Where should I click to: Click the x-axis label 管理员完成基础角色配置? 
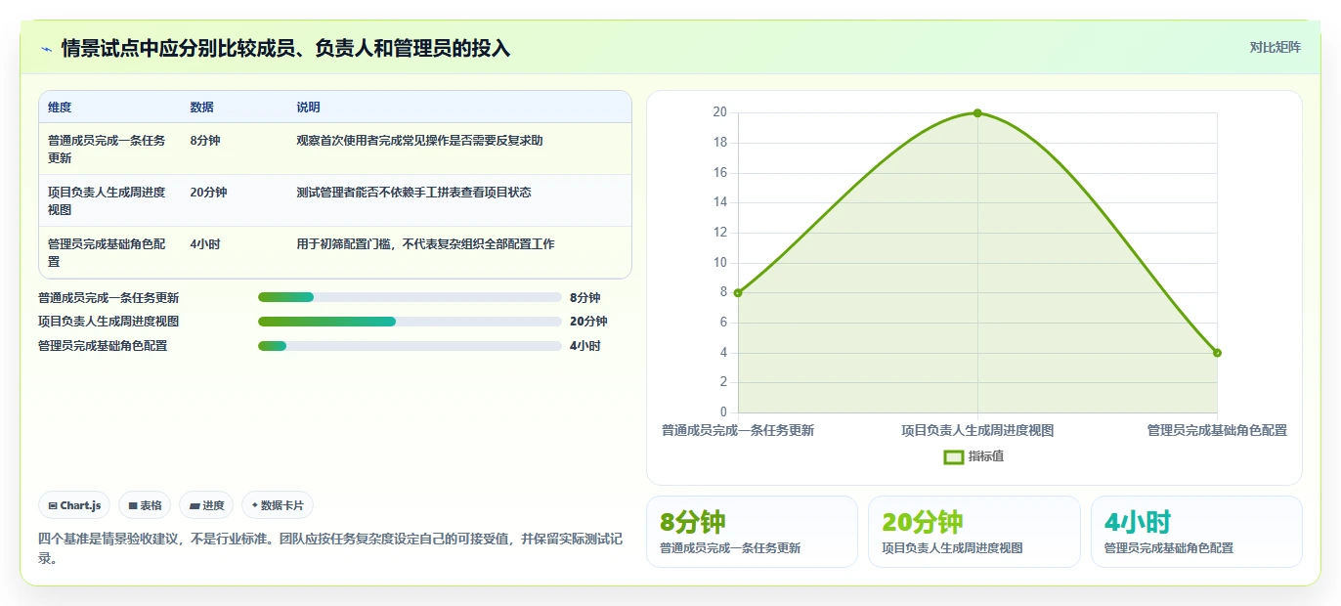(1217, 430)
